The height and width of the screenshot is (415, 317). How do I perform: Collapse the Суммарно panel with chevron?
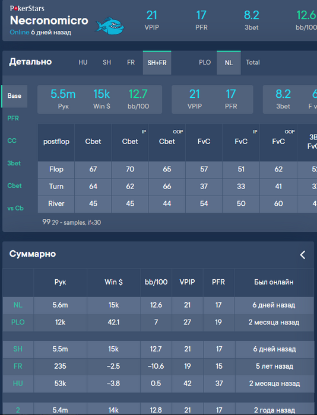click(x=302, y=255)
